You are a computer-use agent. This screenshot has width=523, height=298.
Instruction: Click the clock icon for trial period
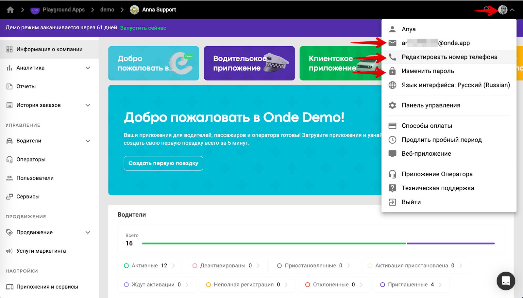pyautogui.click(x=392, y=140)
